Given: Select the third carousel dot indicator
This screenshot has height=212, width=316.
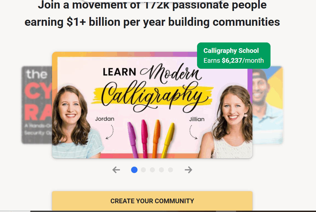Looking at the screenshot, I should click(x=152, y=170).
